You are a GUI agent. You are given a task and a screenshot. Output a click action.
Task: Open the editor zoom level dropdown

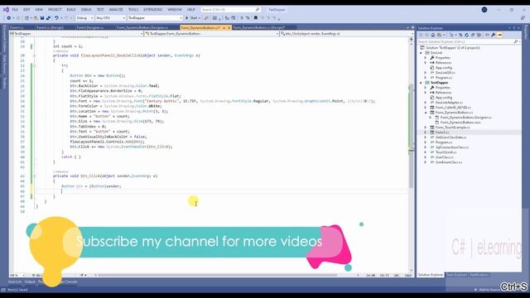[17, 276]
